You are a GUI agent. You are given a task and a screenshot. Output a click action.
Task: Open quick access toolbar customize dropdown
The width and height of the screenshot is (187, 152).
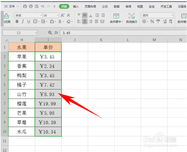coord(54,6)
